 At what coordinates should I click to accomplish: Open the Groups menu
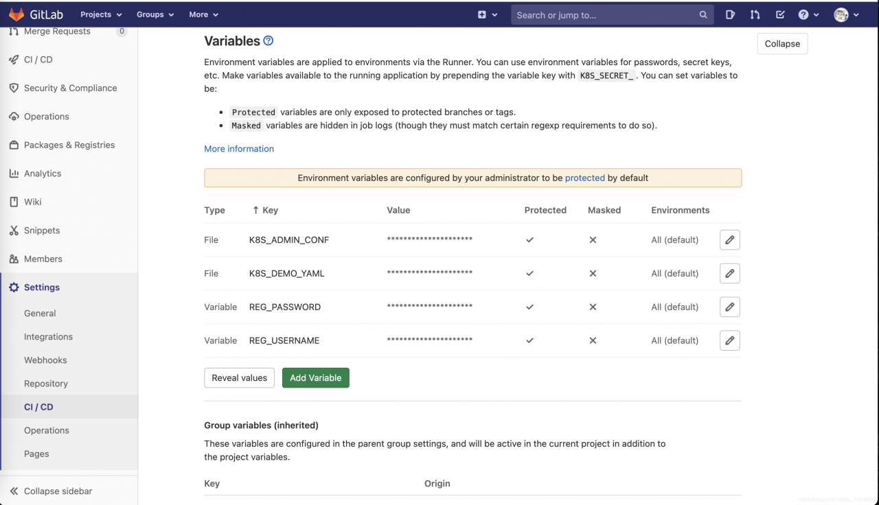click(x=155, y=14)
